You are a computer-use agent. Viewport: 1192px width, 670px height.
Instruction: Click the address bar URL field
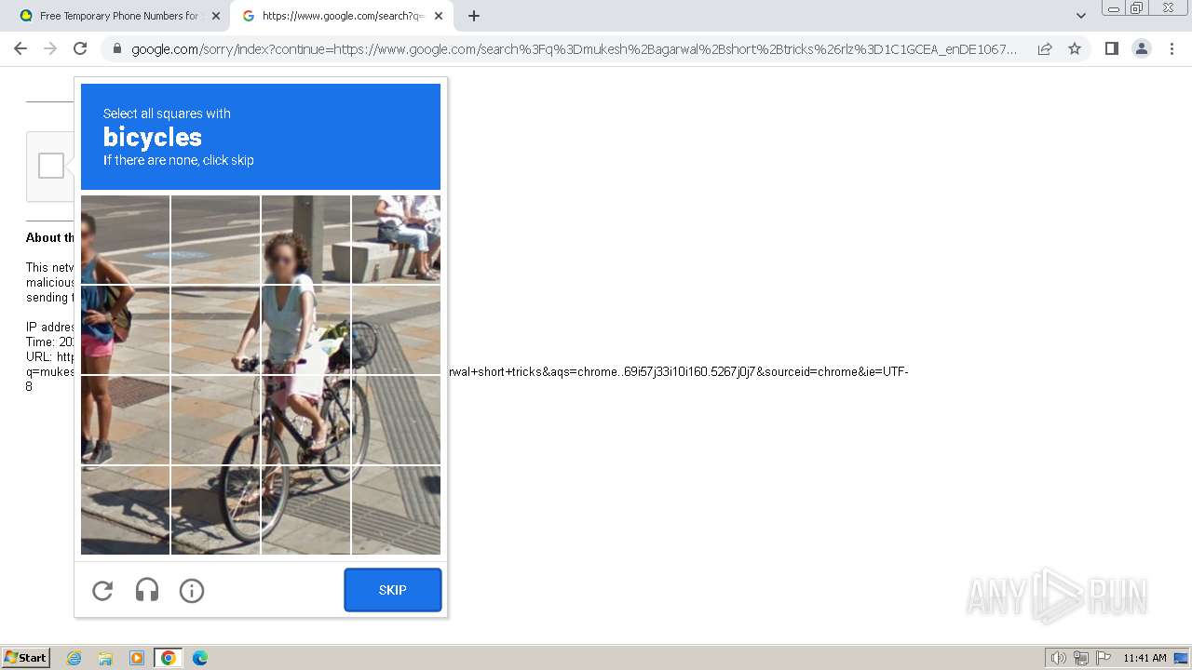[574, 49]
